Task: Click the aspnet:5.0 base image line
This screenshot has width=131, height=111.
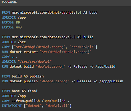Action: (x=50, y=13)
